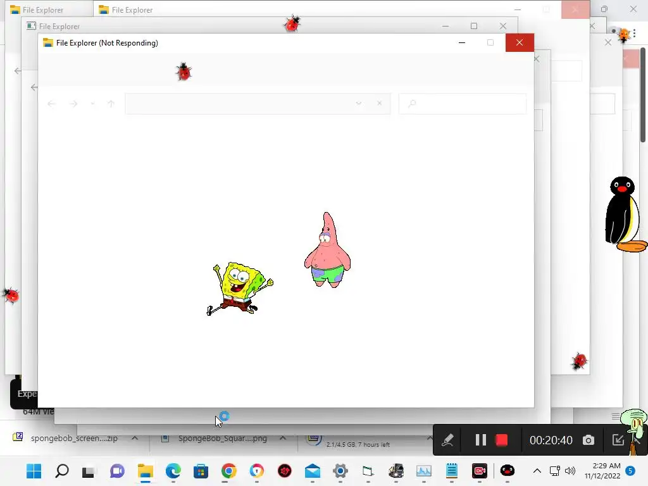Switch to File Explorer on the taskbar
Image resolution: width=648 pixels, height=486 pixels.
[145, 471]
